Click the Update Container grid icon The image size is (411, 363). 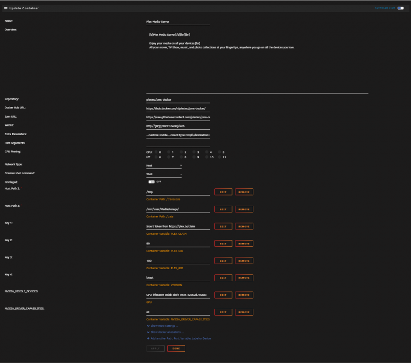6,8
